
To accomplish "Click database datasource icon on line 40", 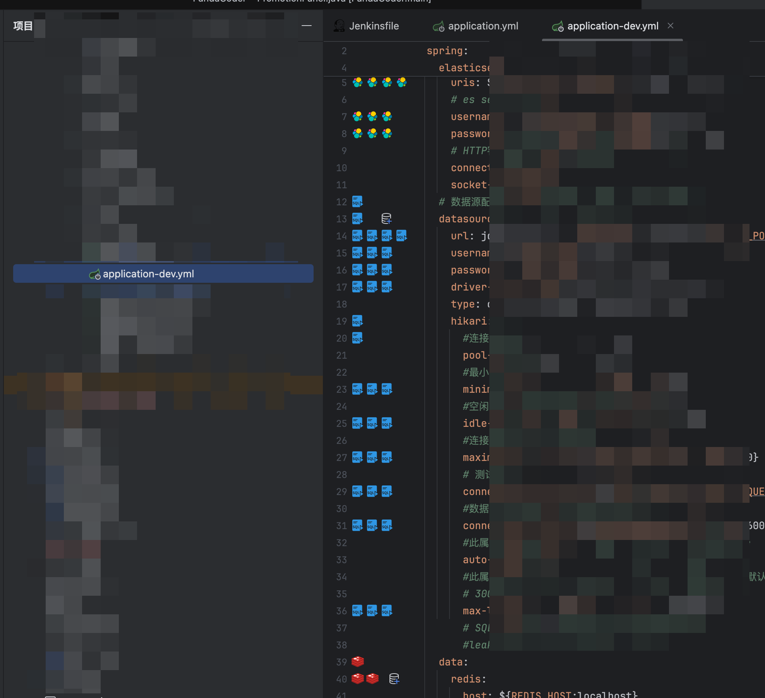I will click(x=394, y=679).
